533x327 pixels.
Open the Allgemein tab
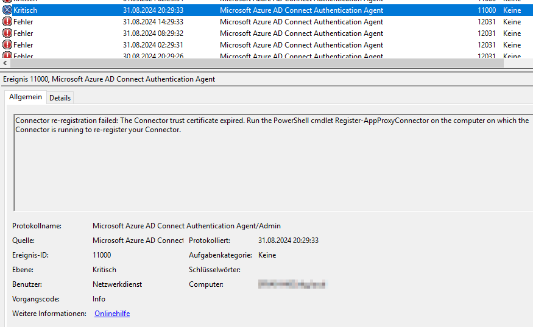[26, 97]
